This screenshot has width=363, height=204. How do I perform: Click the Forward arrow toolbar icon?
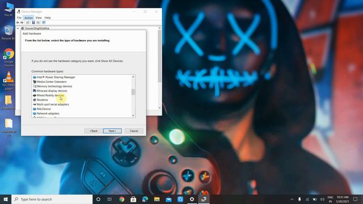[22, 23]
